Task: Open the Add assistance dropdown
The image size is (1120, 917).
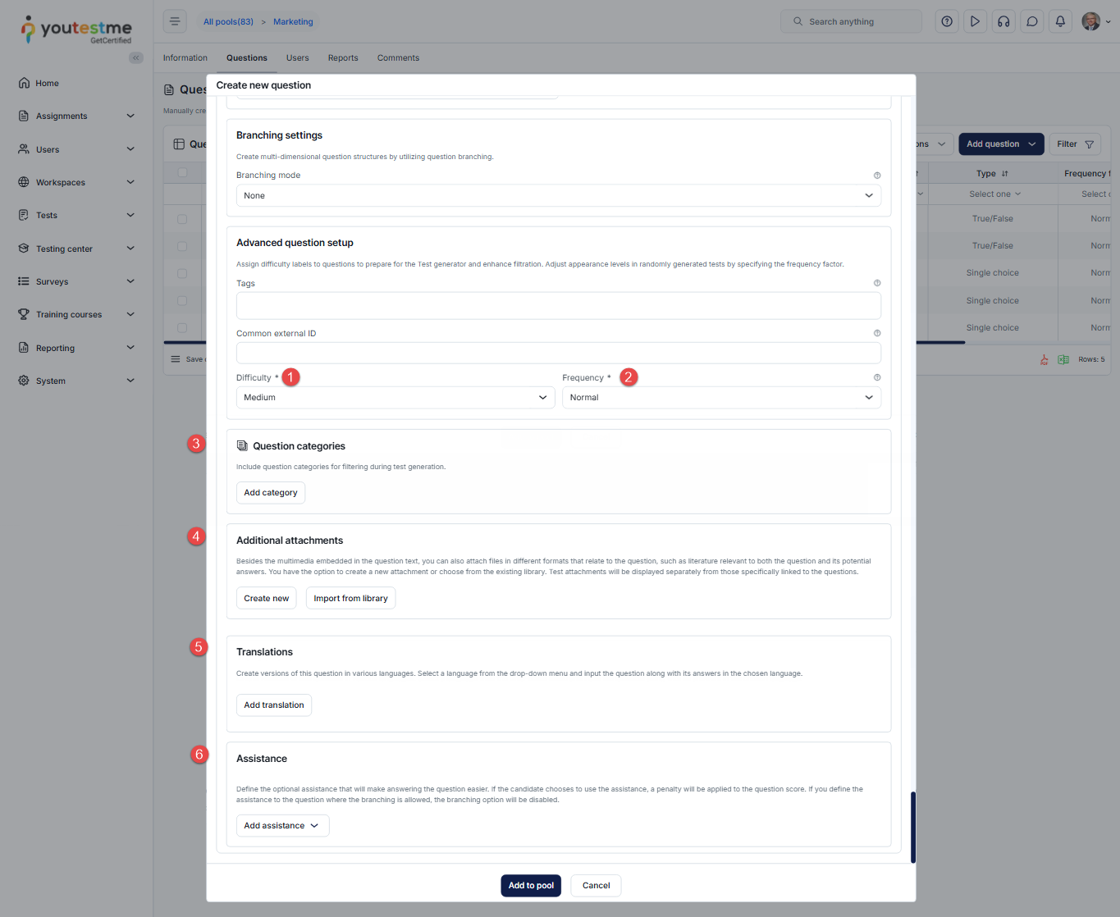Action: click(x=282, y=825)
